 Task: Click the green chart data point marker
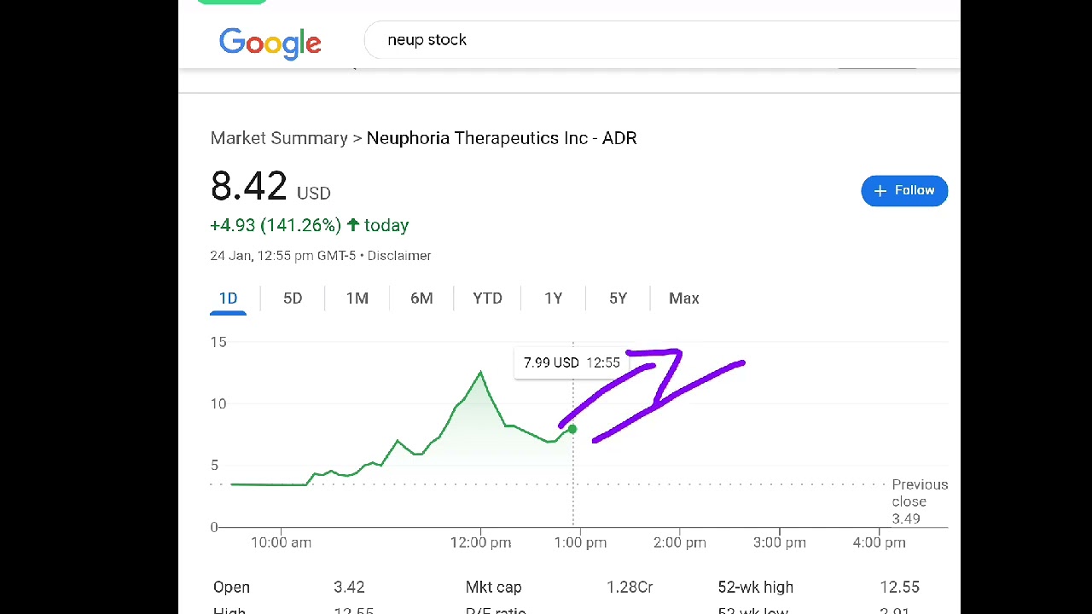[x=572, y=430]
